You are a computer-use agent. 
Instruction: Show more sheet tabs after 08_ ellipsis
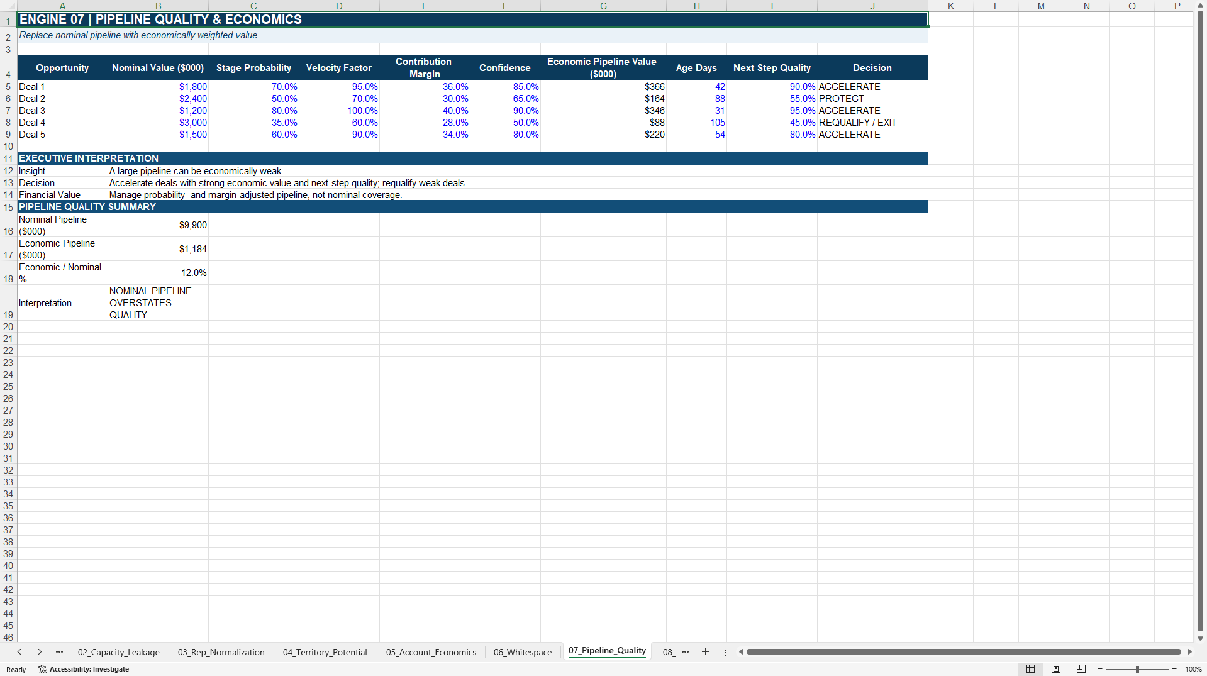click(685, 652)
